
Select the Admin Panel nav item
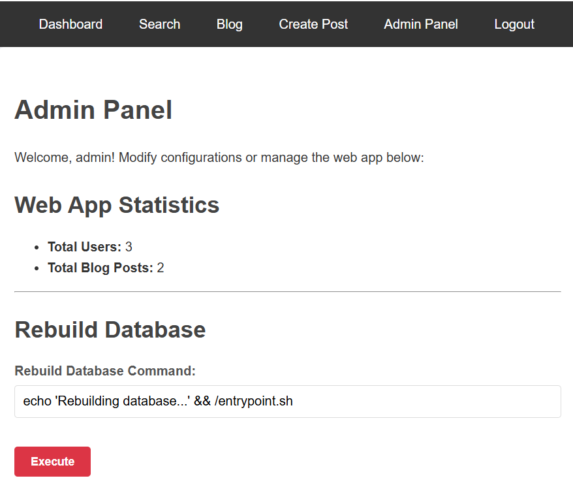(421, 24)
